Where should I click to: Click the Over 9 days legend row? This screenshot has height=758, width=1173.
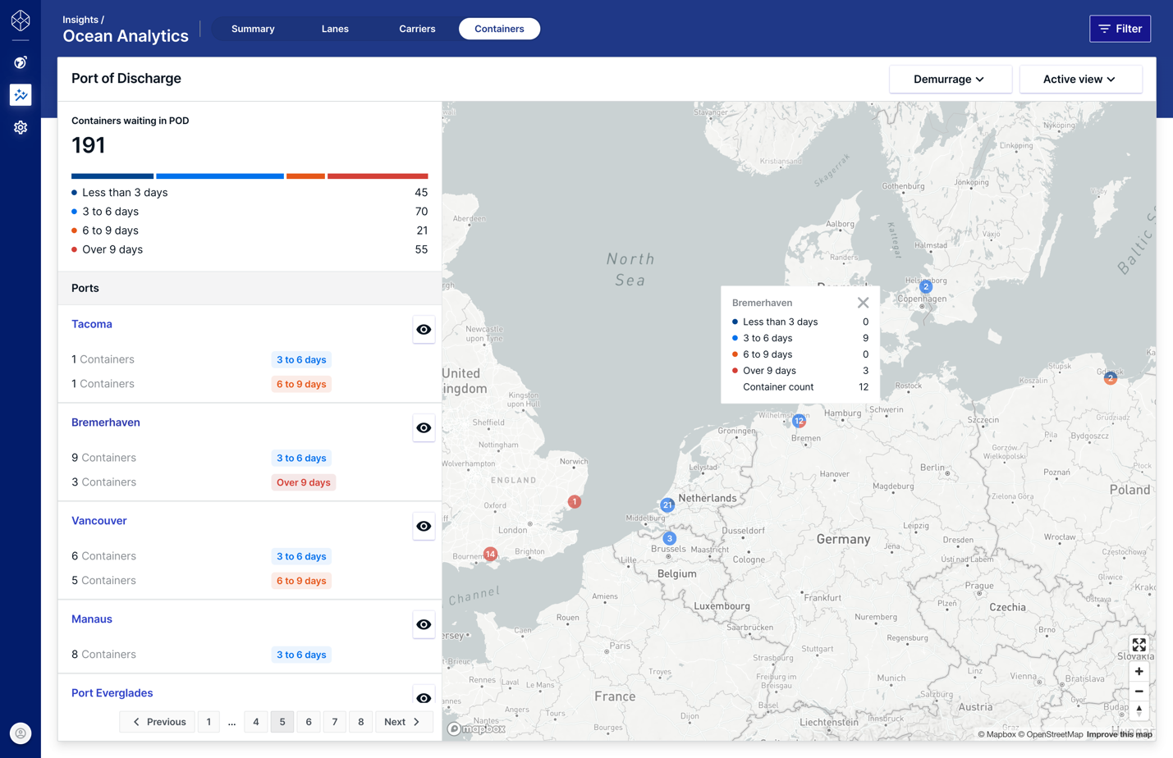[x=250, y=249]
